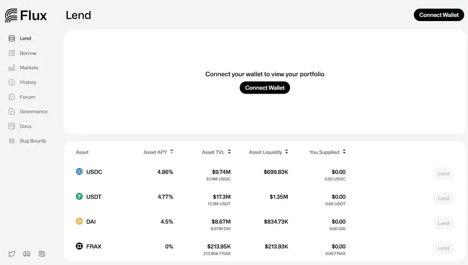Image resolution: width=468 pixels, height=265 pixels.
Task: Click the Governance checkmark icon
Action: (12, 111)
